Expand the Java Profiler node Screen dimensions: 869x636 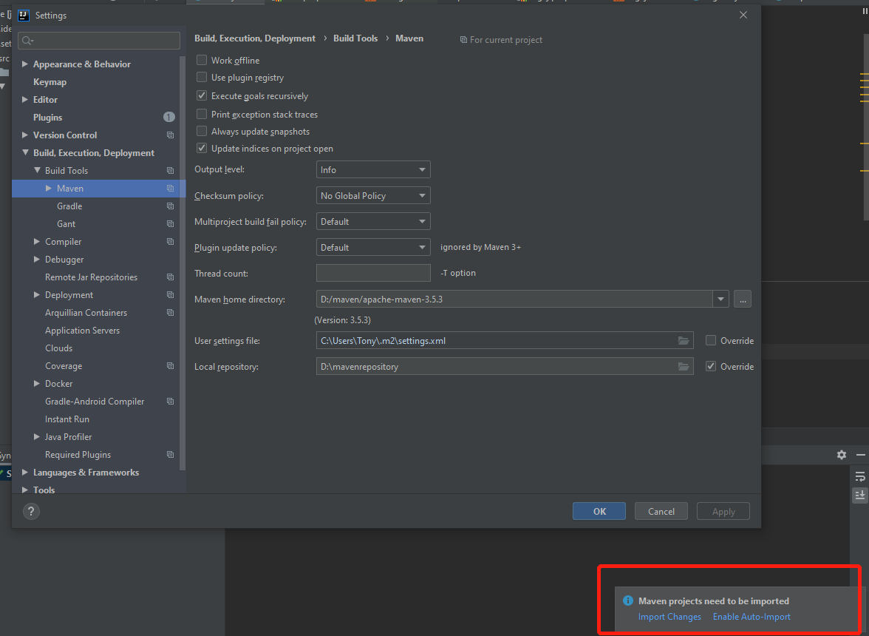[37, 437]
